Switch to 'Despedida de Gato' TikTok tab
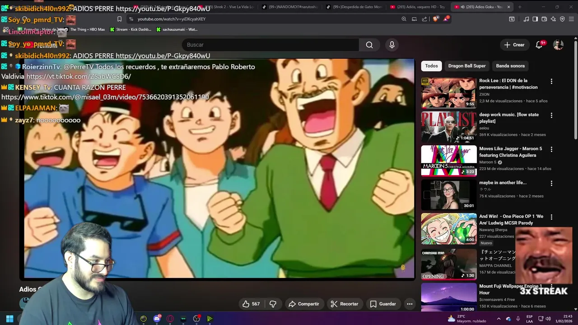The width and height of the screenshot is (578, 325). [x=354, y=7]
